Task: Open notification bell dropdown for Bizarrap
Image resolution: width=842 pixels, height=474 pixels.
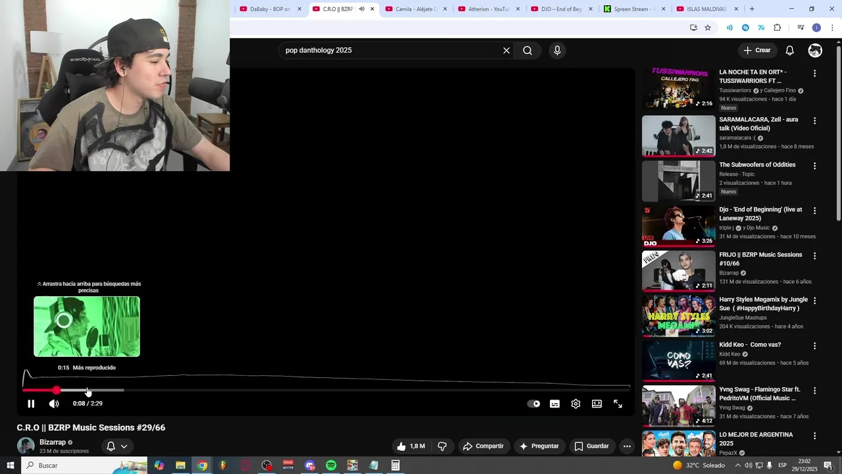Action: tap(116, 446)
